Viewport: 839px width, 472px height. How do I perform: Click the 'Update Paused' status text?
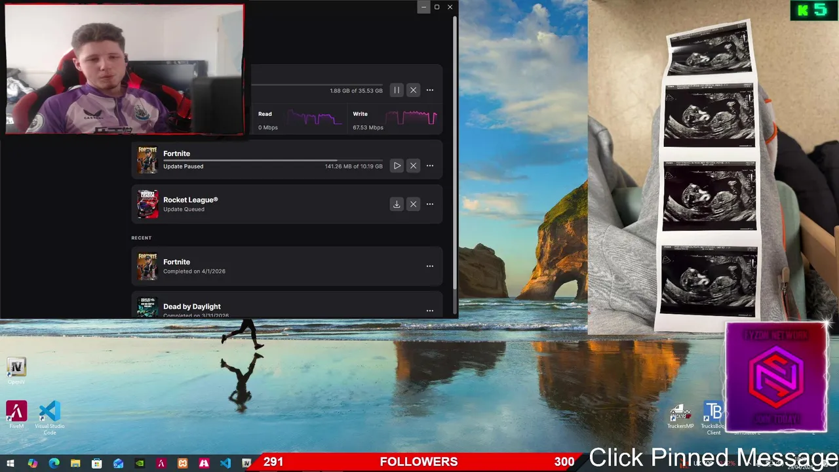coord(183,167)
